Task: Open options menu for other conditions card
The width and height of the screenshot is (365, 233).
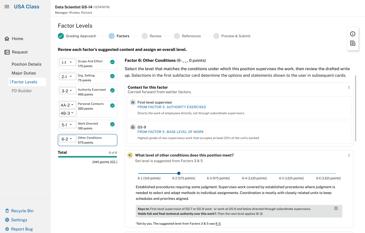Action: coord(349,155)
